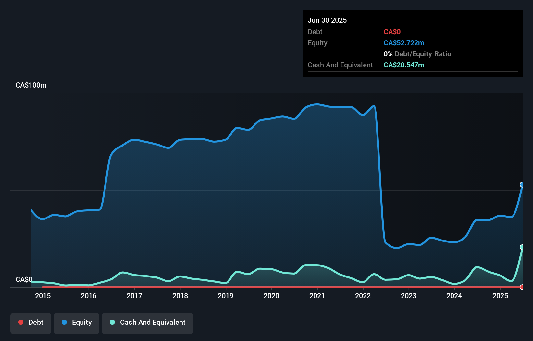The image size is (533, 341).
Task: Collapse the chart legend row
Action: click(102, 323)
